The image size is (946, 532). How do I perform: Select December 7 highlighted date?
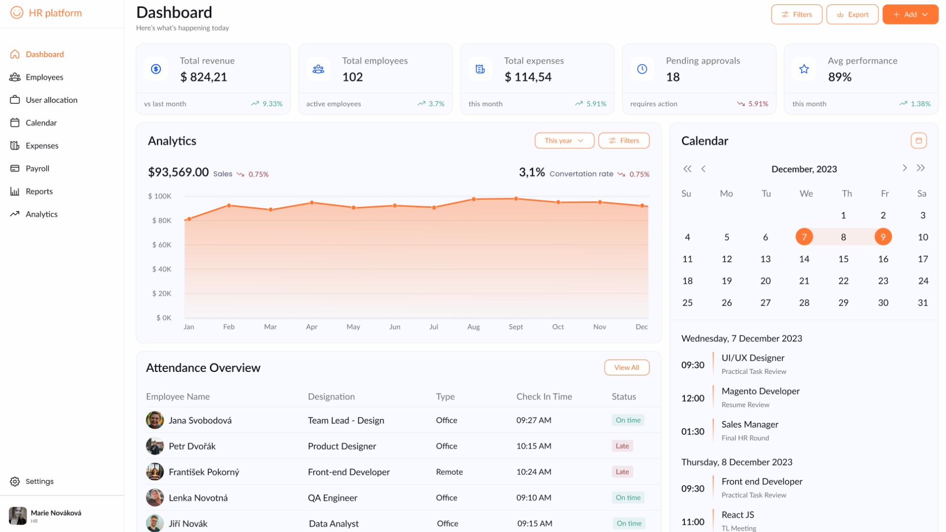tap(804, 237)
